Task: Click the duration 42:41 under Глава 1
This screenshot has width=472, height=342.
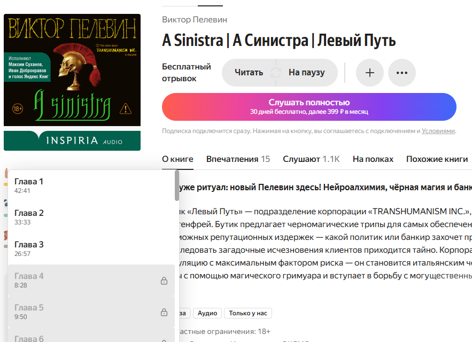Action: (22, 191)
